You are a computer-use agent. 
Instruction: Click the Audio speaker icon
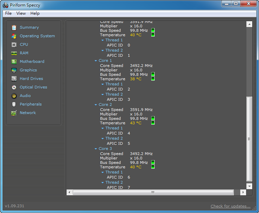14,96
